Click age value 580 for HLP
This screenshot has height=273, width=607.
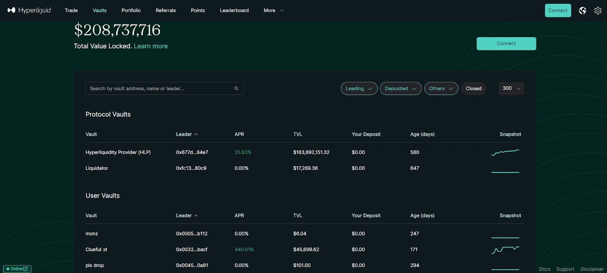point(415,152)
